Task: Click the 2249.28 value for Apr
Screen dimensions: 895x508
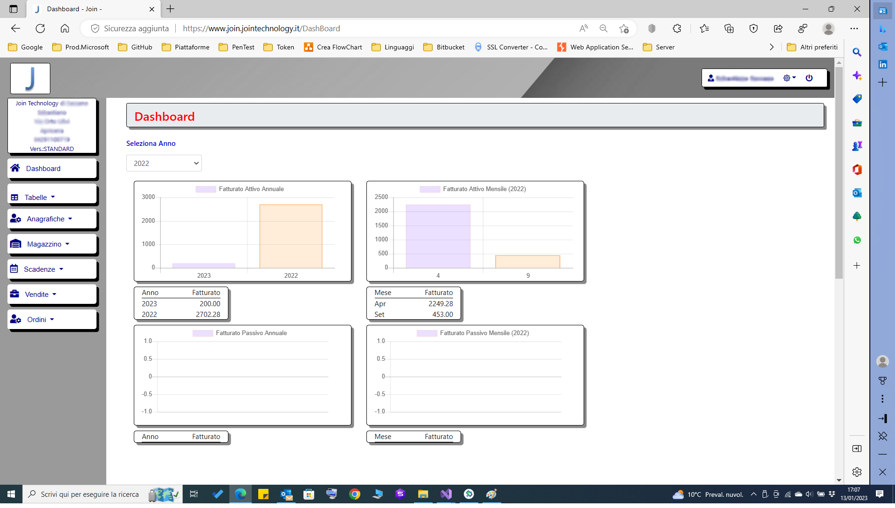Action: (x=441, y=304)
